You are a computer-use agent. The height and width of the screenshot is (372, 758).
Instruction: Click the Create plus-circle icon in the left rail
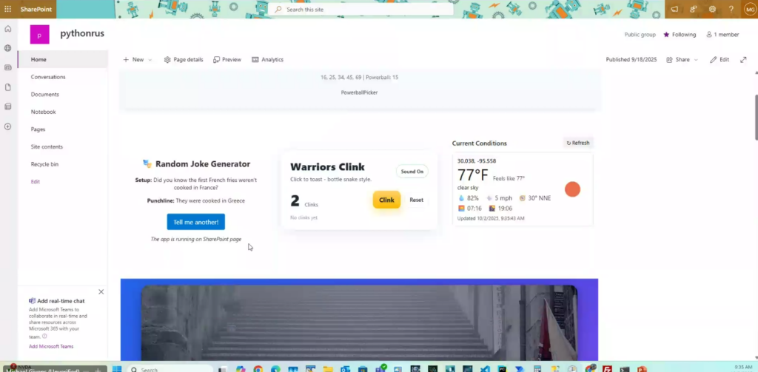tap(7, 126)
